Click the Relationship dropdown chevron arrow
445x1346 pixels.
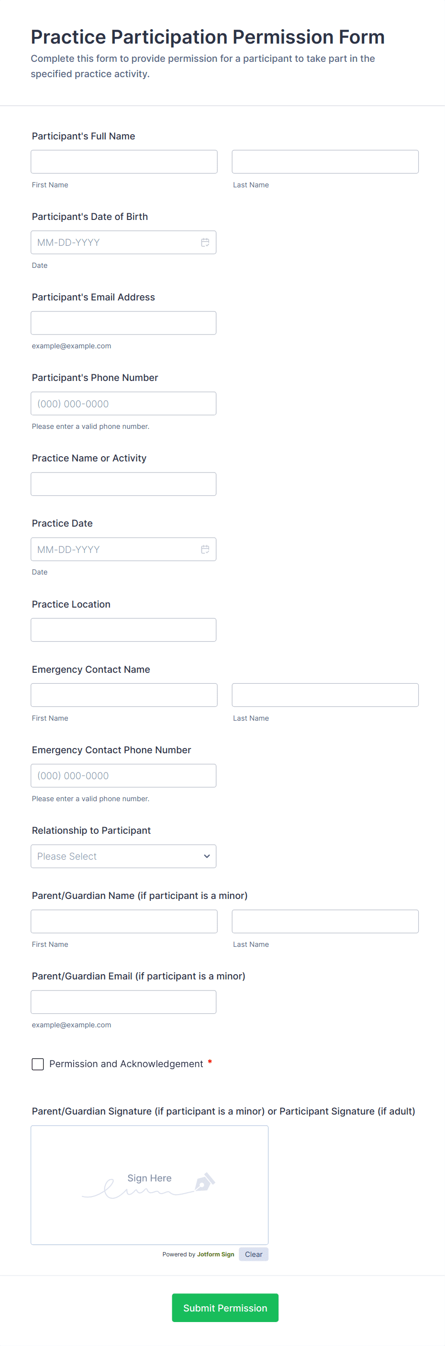pos(207,856)
